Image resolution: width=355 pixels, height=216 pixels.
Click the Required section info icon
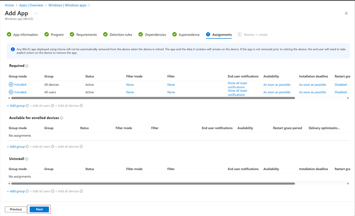[x=27, y=66]
